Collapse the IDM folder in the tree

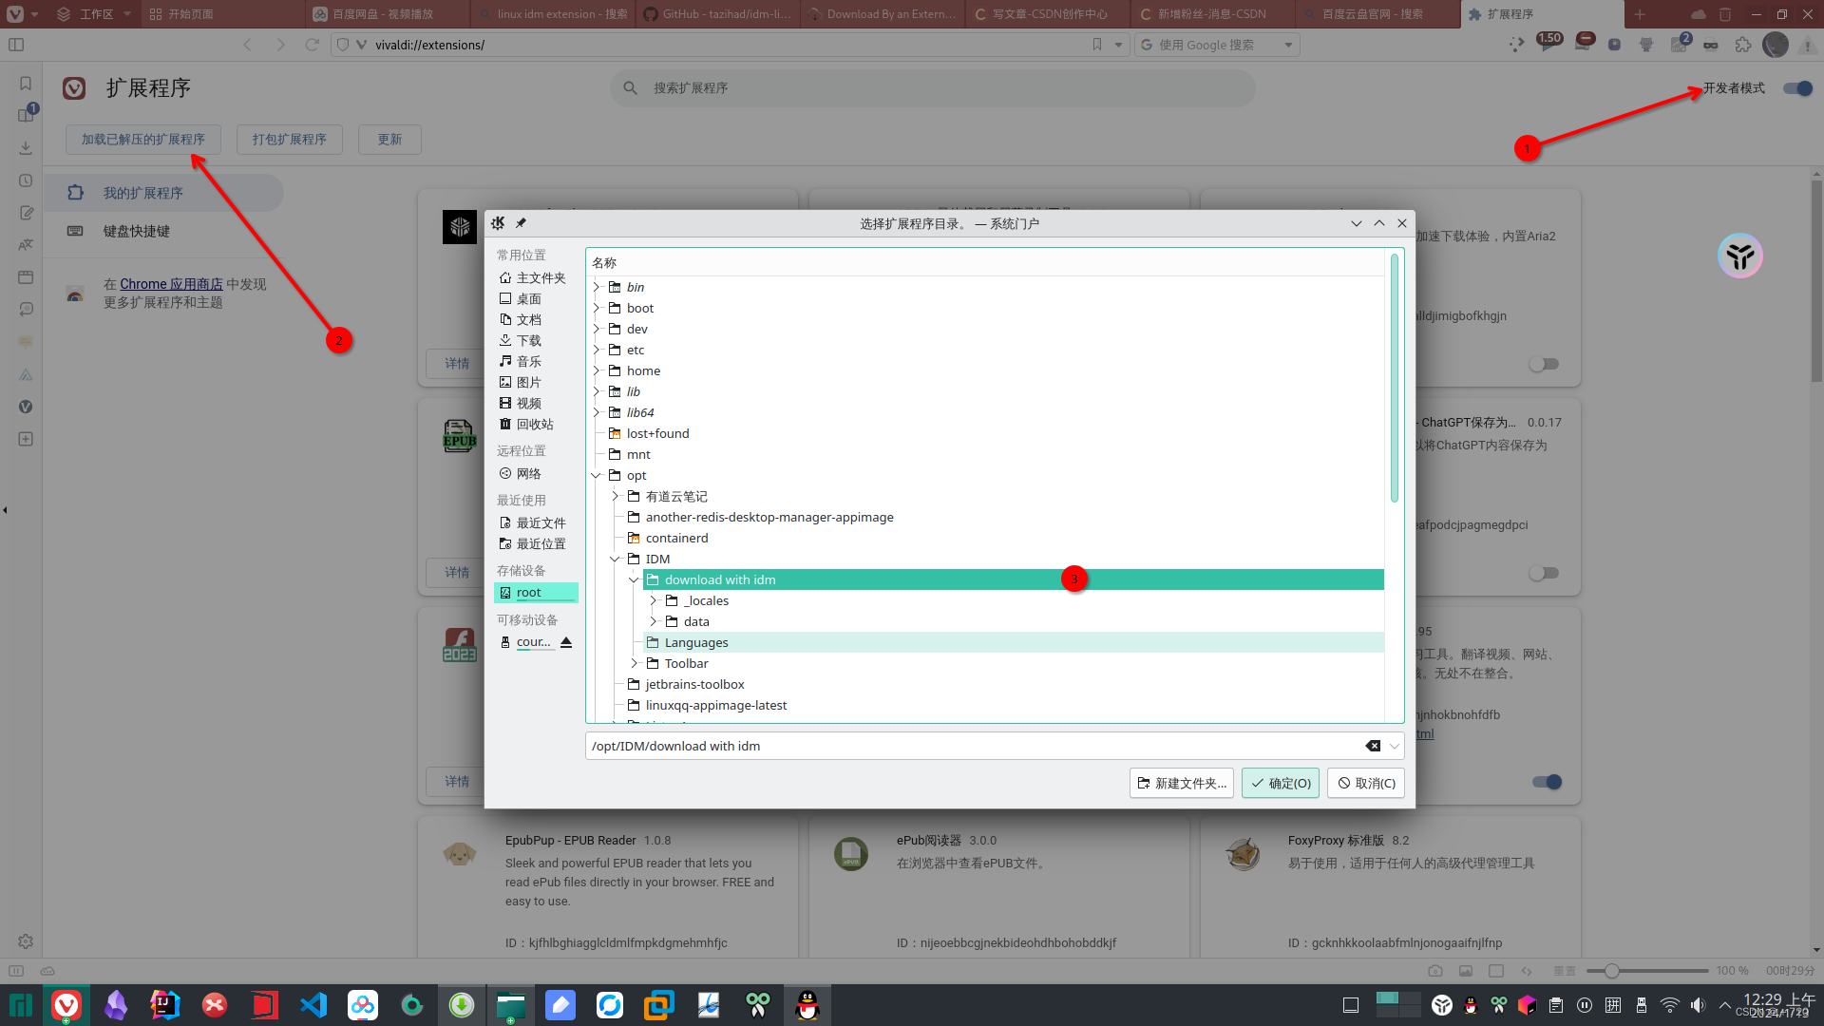(615, 559)
